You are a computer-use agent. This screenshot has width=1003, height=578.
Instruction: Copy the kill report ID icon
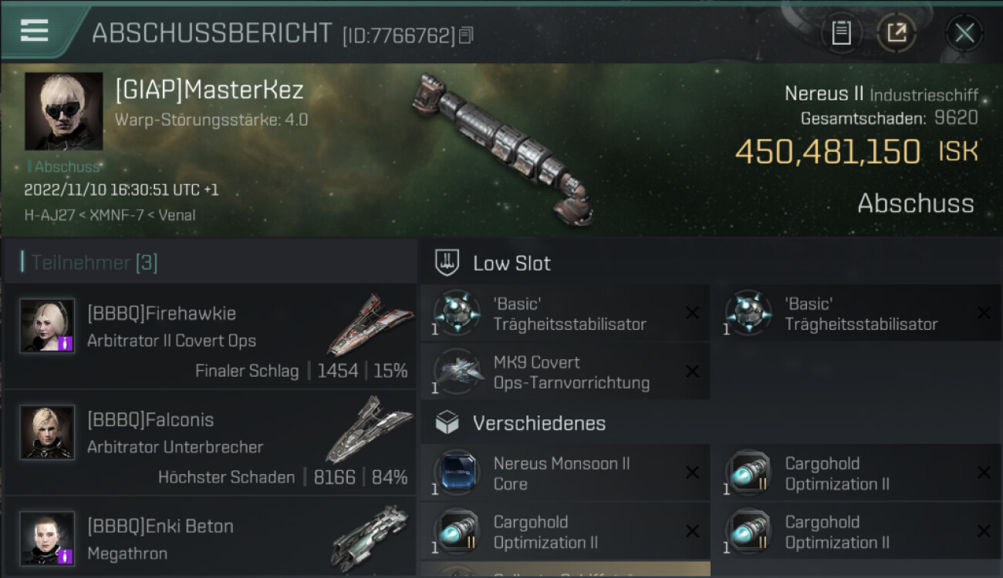(x=465, y=35)
